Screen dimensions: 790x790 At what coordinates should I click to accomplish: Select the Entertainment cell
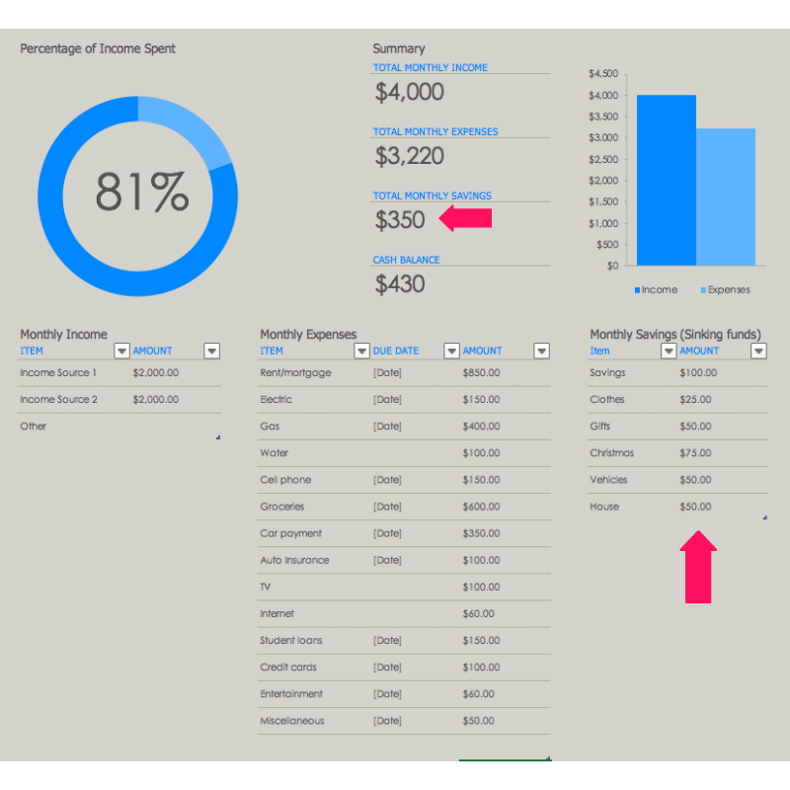pyautogui.click(x=291, y=693)
